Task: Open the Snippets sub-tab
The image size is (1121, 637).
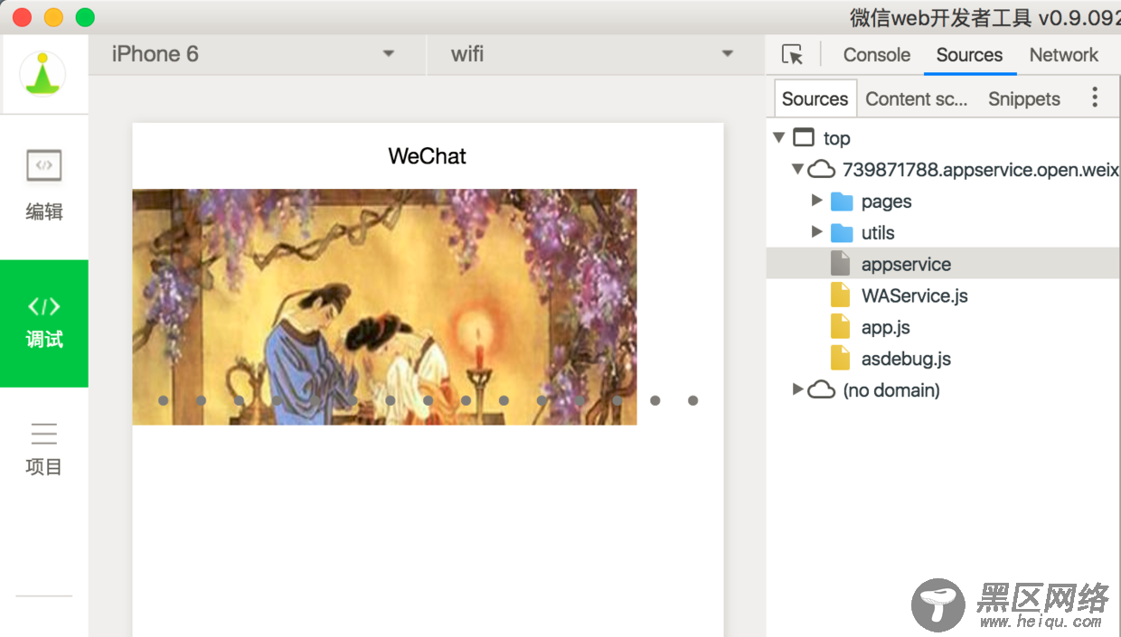Action: coord(1024,98)
